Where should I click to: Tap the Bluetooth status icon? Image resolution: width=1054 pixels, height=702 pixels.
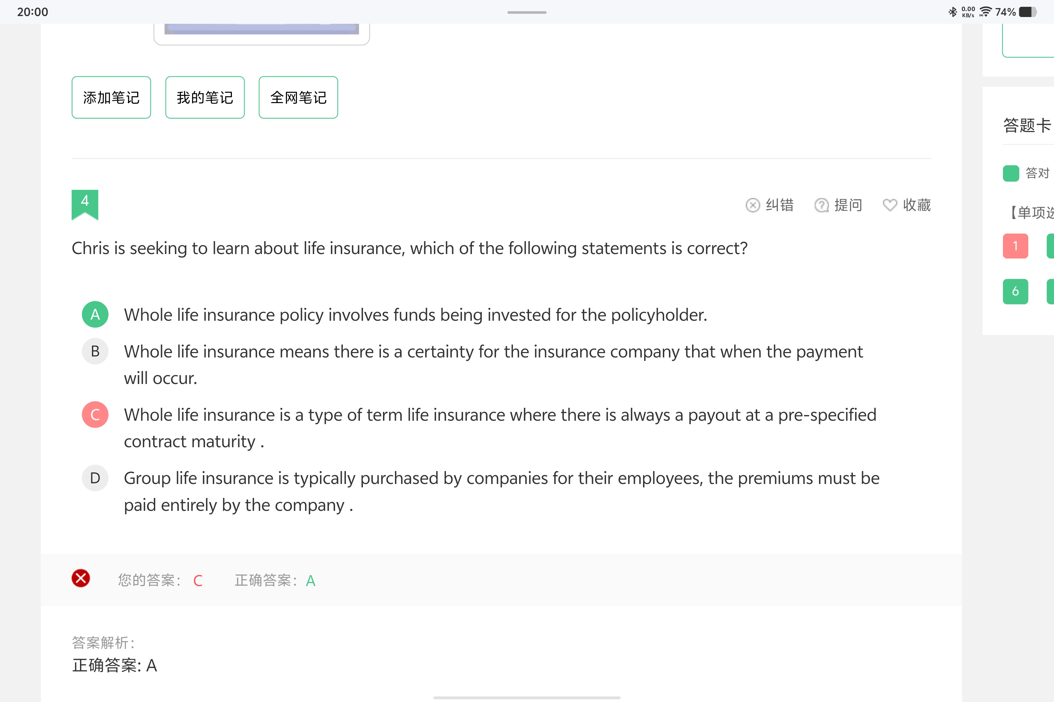(x=952, y=12)
